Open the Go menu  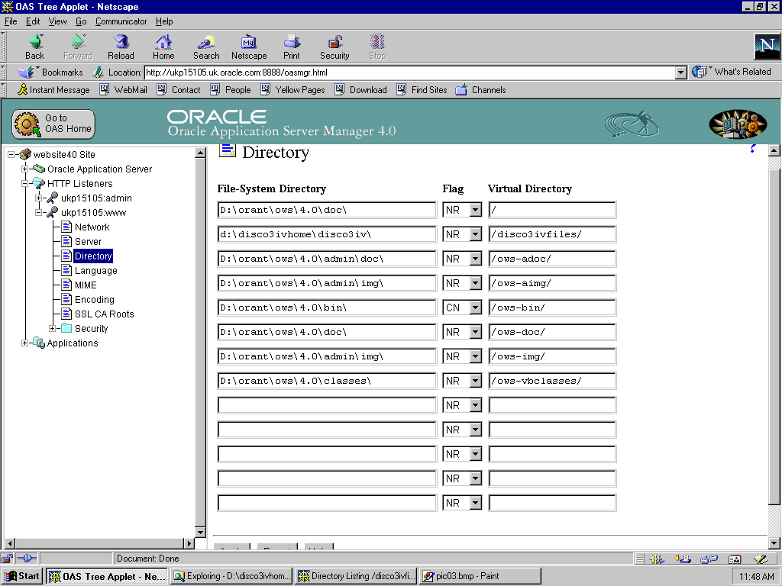coord(81,21)
